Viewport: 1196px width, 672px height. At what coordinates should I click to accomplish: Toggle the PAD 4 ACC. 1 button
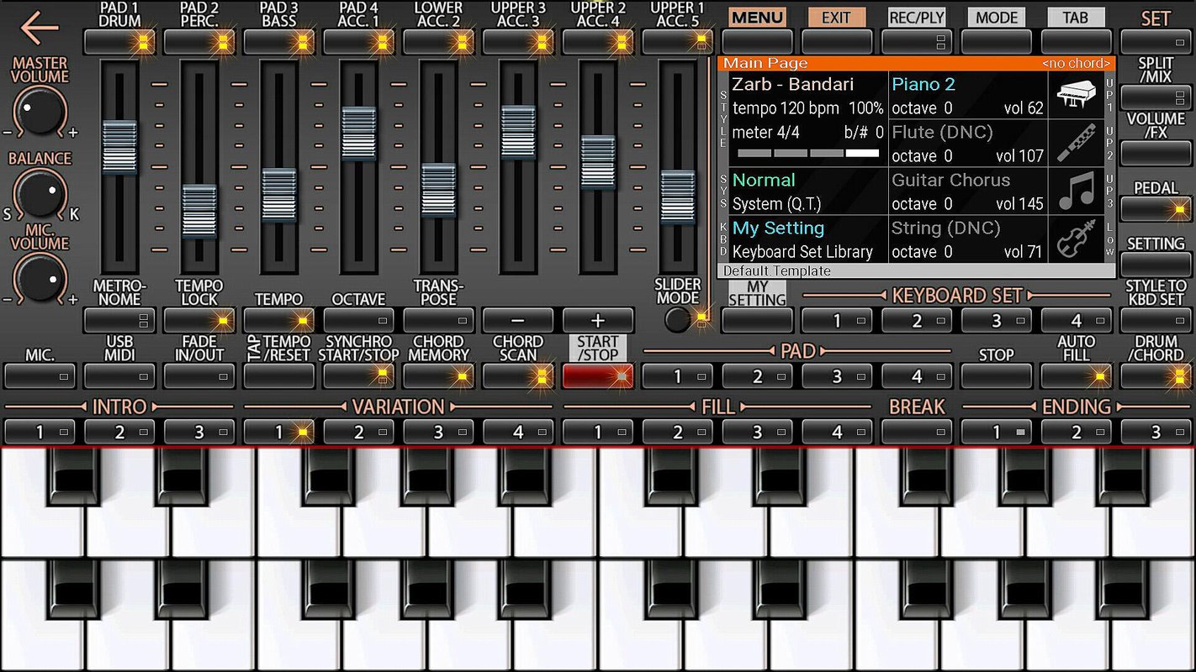pos(359,42)
